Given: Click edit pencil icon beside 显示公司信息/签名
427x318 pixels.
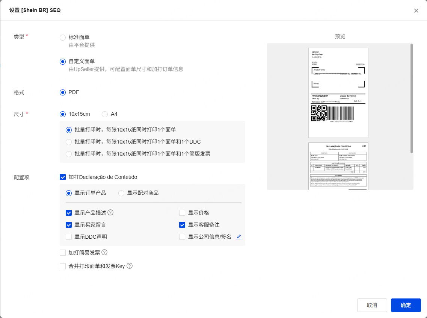Looking at the screenshot, I should (x=239, y=237).
